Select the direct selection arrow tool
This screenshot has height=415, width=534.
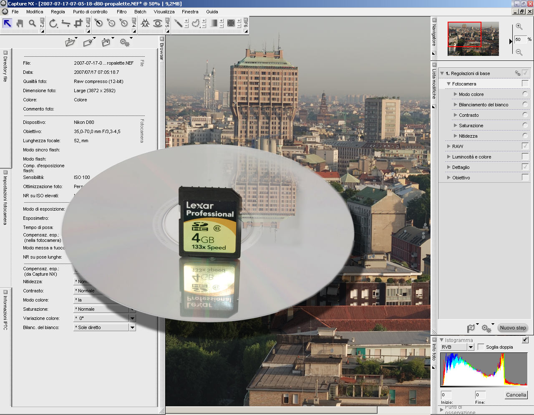[x=8, y=23]
